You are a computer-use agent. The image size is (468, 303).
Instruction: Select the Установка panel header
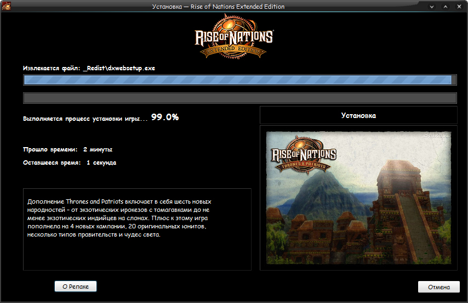358,116
